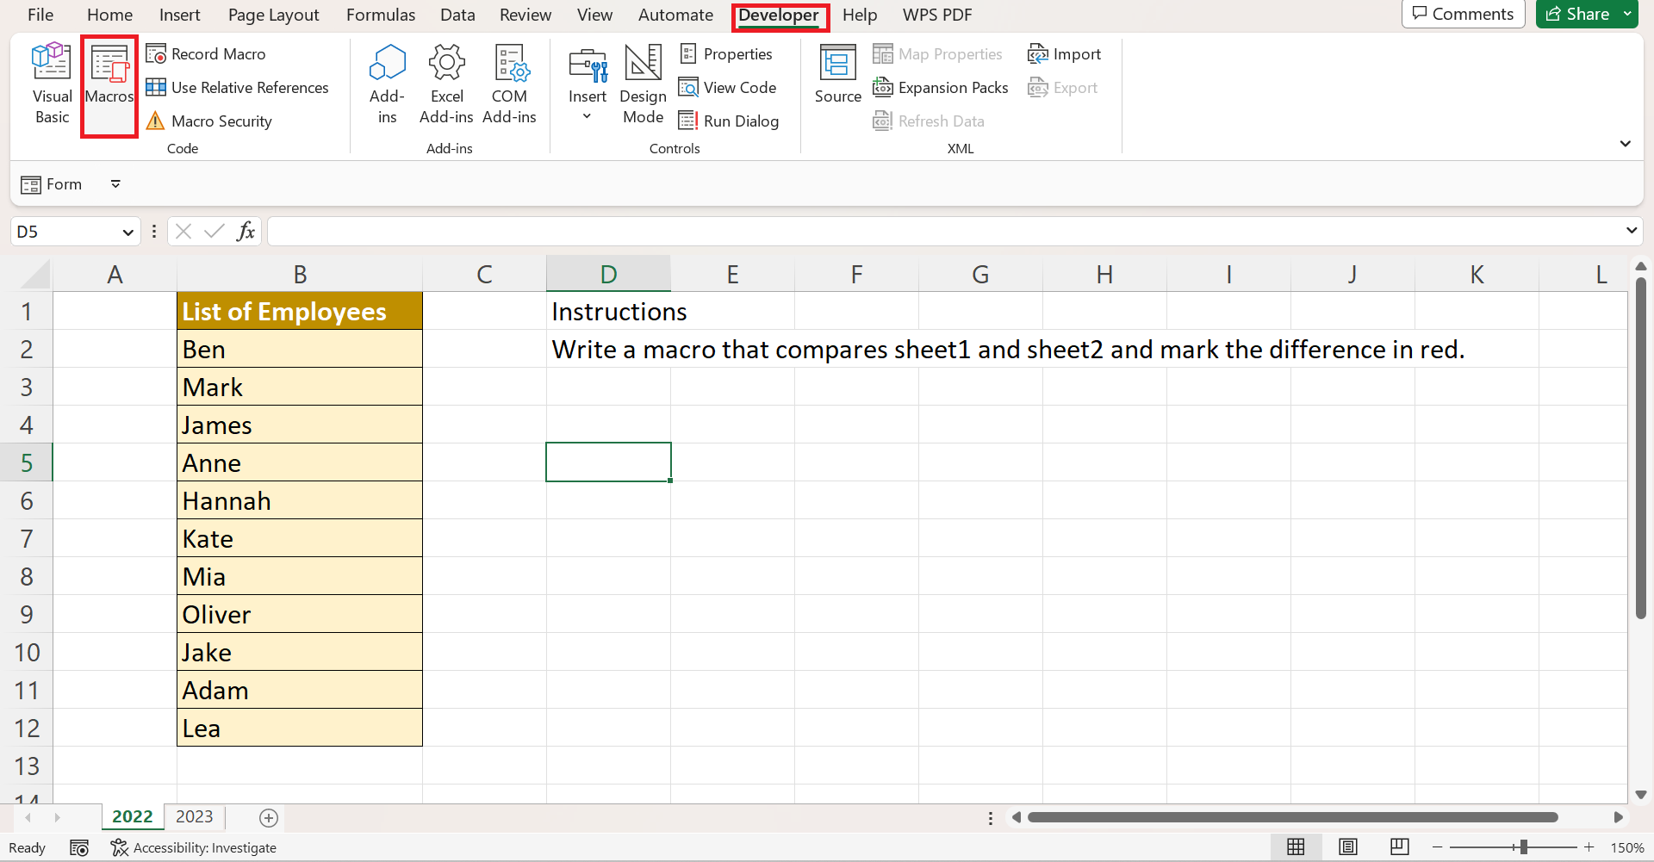The width and height of the screenshot is (1654, 862).
Task: Click the zoom slider handle
Action: coord(1523,847)
